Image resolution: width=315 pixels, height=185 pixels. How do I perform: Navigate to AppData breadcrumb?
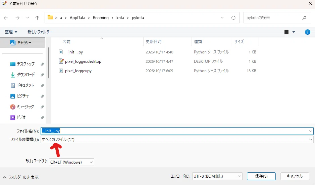(77, 18)
